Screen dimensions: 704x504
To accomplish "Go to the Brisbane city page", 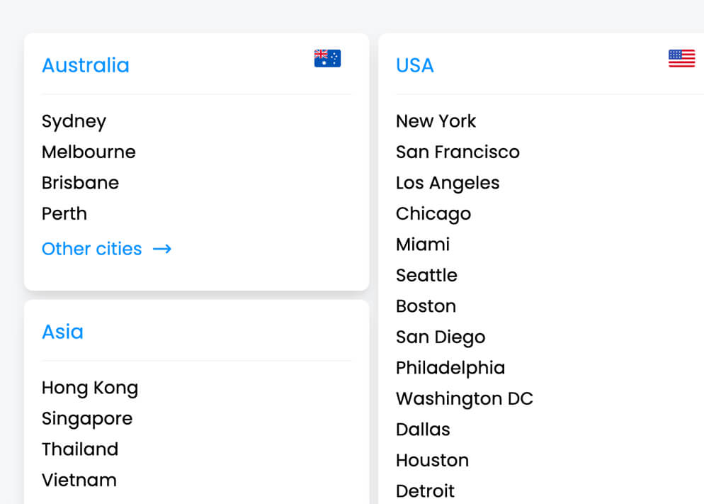I will pyautogui.click(x=80, y=183).
